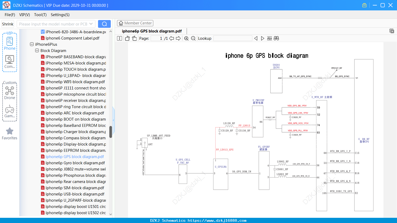397x223 pixels.
Task: Collapse the iPhone6Plus tree node
Action: [x=32, y=44]
